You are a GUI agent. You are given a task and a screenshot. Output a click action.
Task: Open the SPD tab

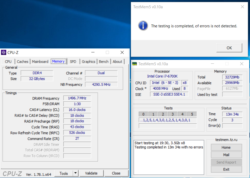[x=73, y=61]
